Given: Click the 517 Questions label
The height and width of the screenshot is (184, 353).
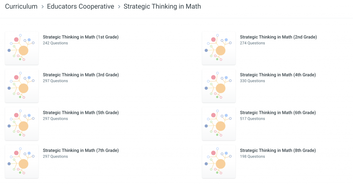Looking at the screenshot, I should [x=252, y=119].
